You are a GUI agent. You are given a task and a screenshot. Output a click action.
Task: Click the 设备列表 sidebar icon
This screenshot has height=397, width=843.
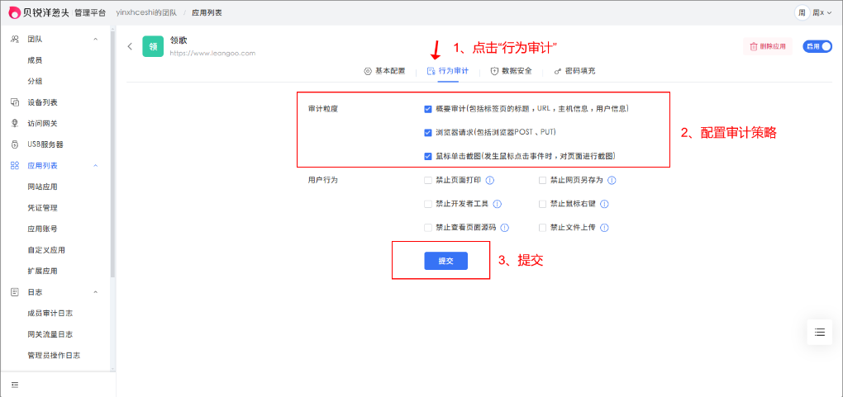(15, 102)
